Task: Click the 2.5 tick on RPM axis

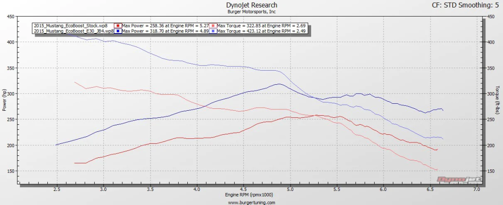Action: [56, 189]
